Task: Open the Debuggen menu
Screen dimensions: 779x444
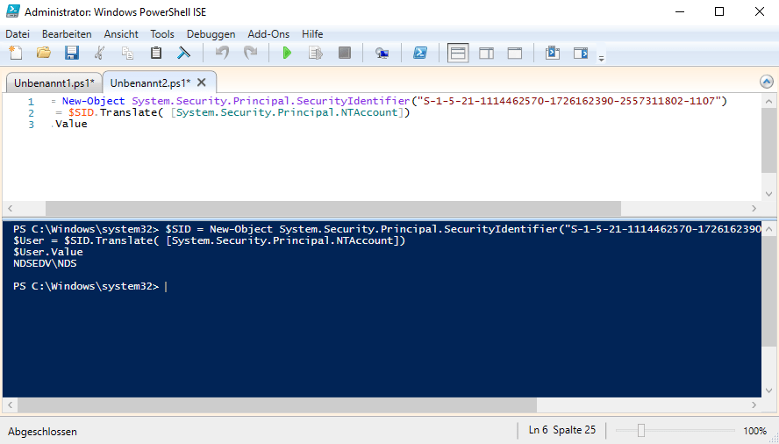Action: point(211,33)
